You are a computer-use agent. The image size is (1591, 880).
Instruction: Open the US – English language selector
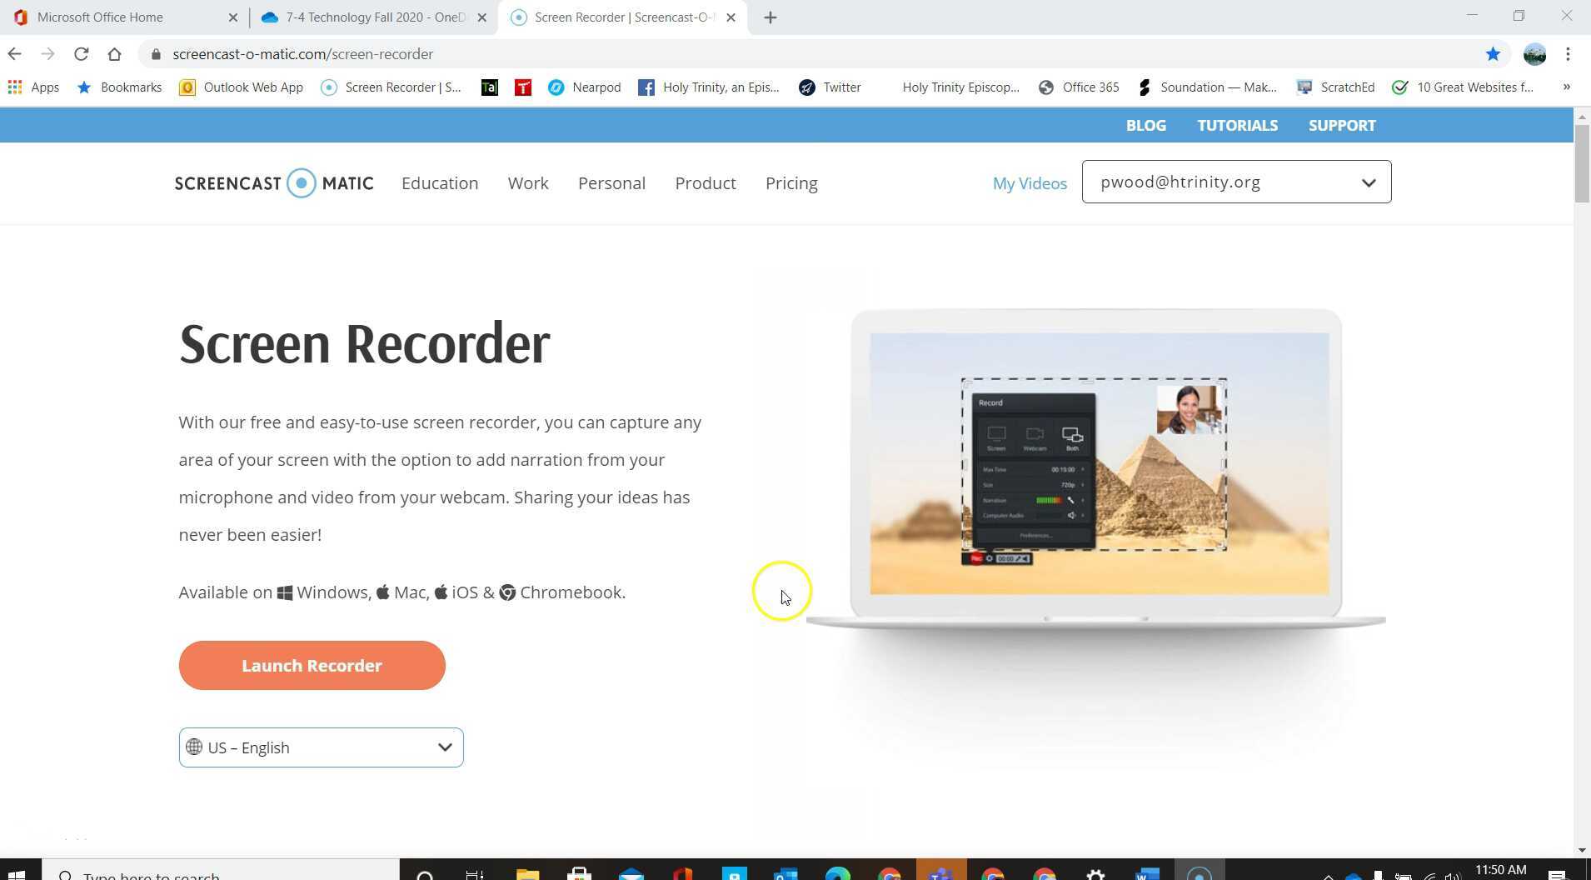coord(321,747)
